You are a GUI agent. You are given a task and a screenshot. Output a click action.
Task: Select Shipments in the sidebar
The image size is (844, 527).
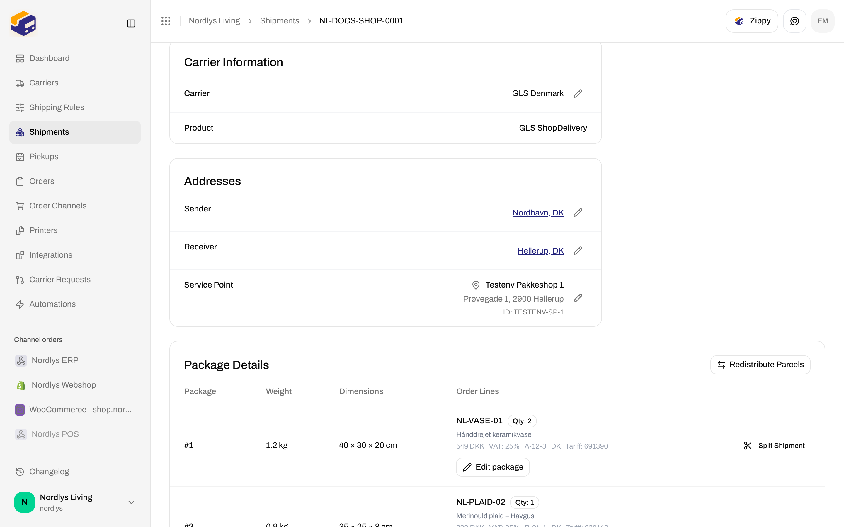coord(75,132)
